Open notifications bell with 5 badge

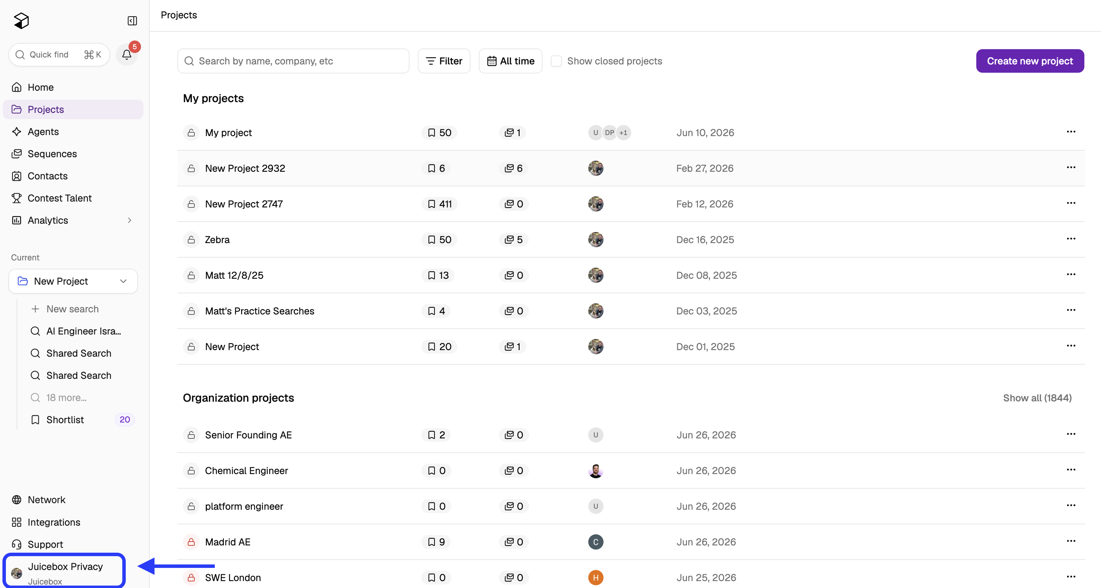[x=126, y=54]
